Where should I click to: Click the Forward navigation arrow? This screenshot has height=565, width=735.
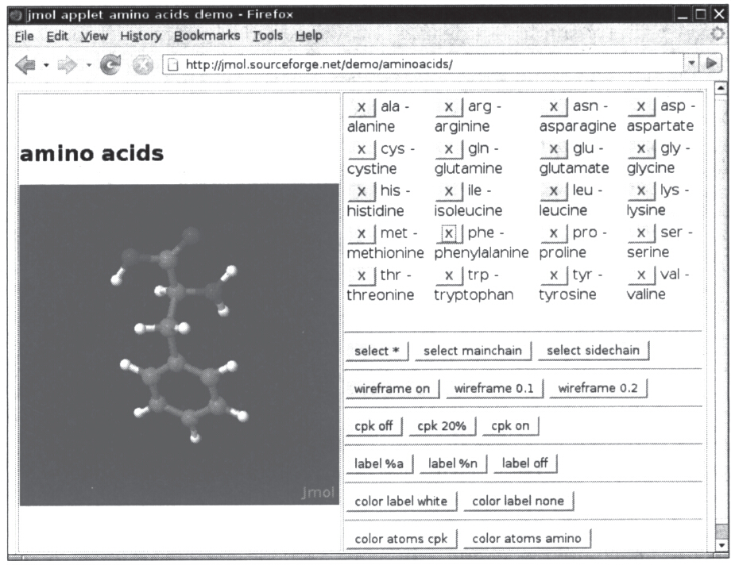[67, 65]
